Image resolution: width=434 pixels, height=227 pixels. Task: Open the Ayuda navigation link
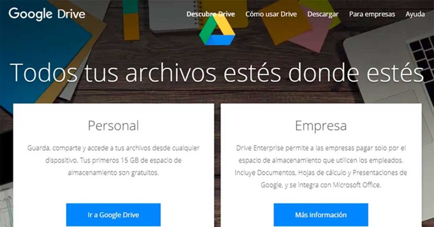click(415, 14)
